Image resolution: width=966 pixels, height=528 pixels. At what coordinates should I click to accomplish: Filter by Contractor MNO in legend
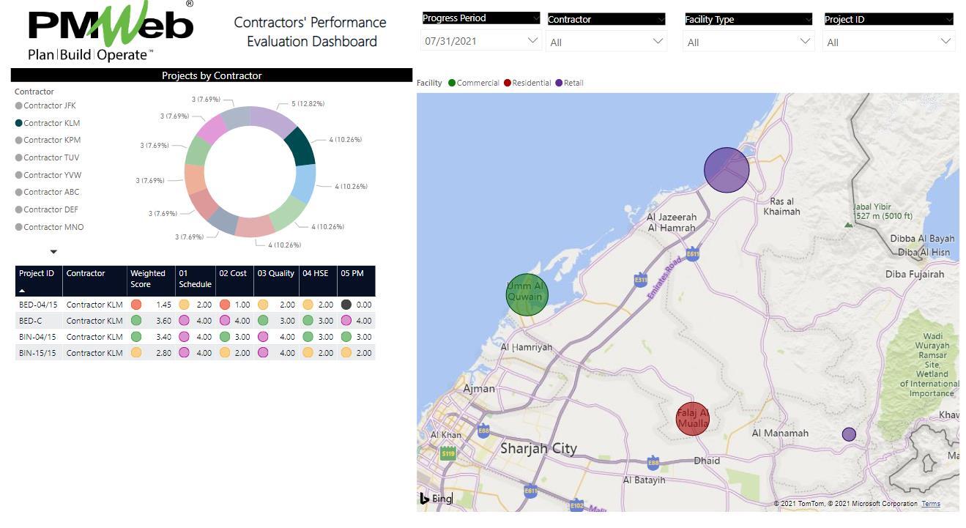tap(49, 227)
